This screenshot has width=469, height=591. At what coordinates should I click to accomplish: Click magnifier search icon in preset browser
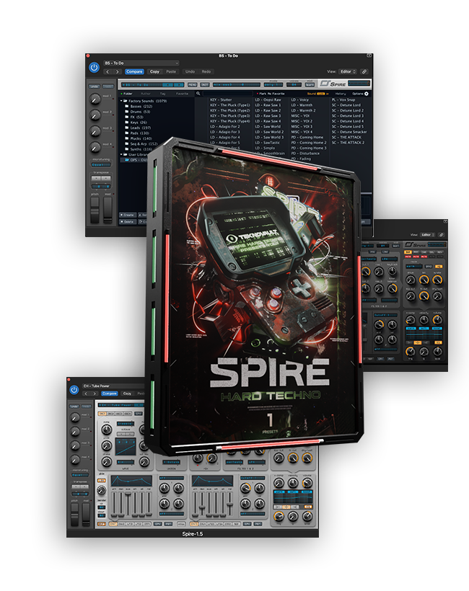198,94
